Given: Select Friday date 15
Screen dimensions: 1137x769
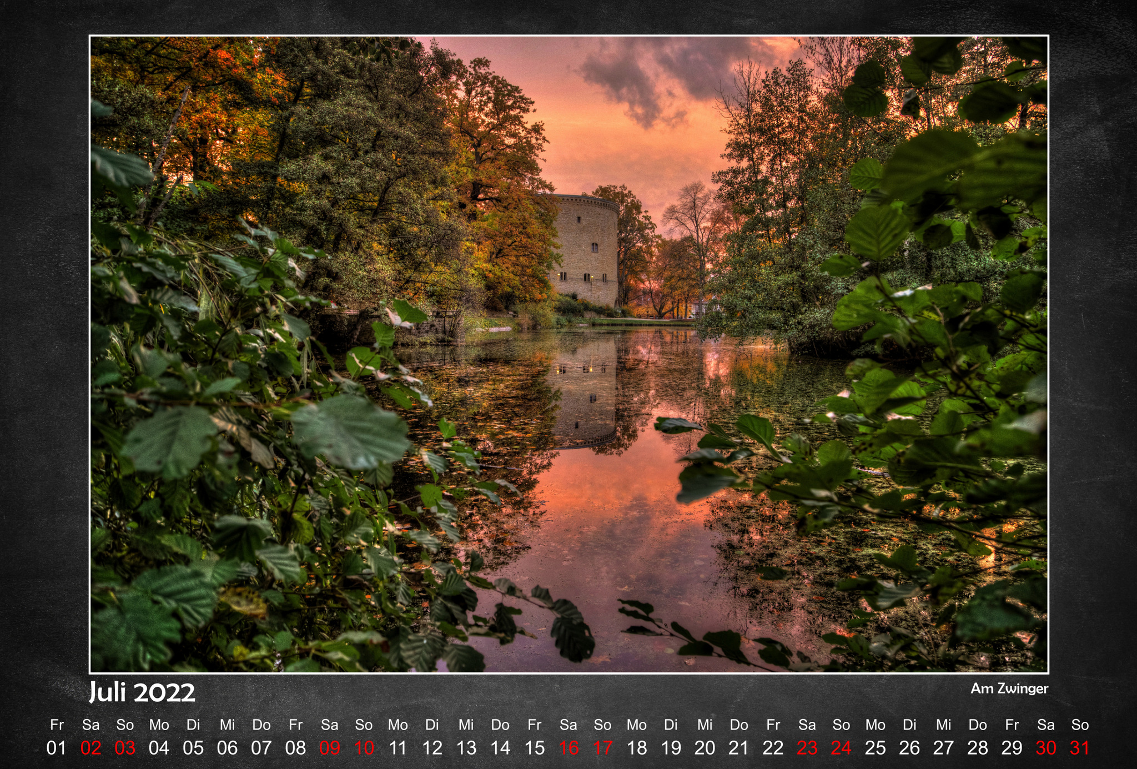Looking at the screenshot, I should pyautogui.click(x=535, y=748).
